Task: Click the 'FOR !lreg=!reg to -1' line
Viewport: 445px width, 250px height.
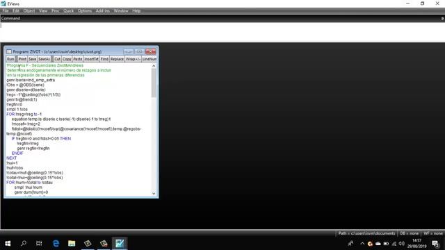Action: coord(24,114)
